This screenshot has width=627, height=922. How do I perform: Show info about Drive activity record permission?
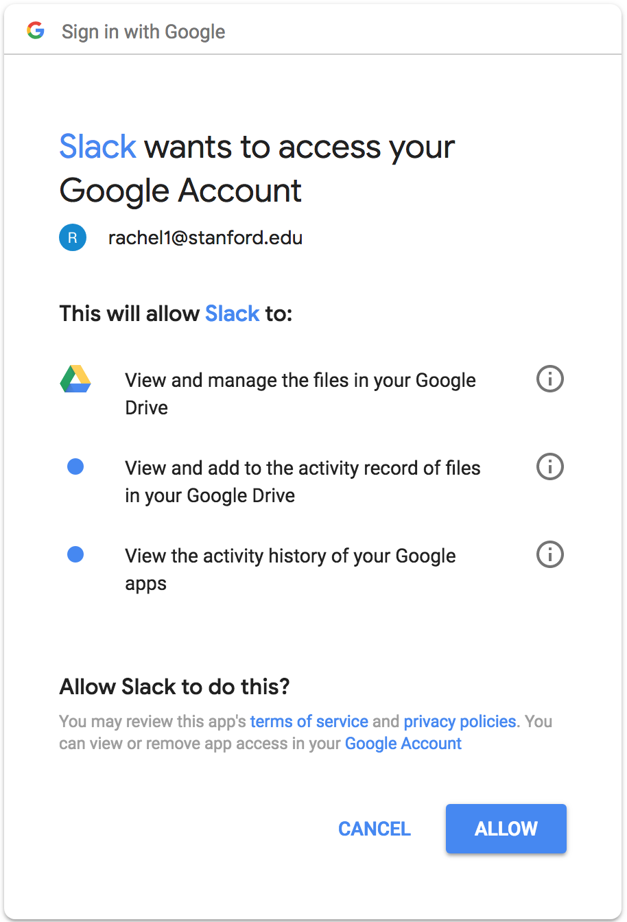coord(549,466)
